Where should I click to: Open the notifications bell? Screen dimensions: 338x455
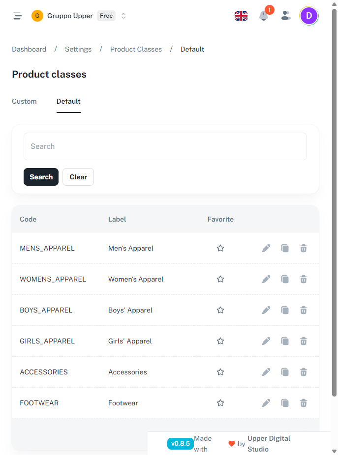pos(264,16)
